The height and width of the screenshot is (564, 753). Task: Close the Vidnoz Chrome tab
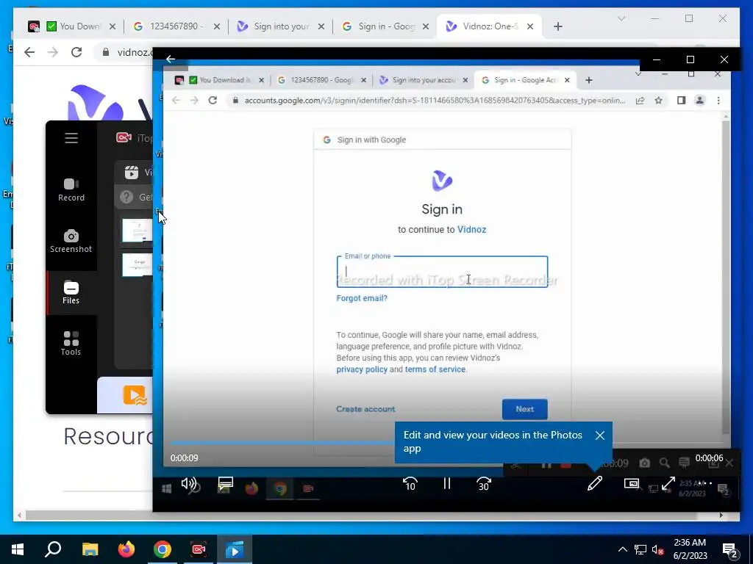tap(530, 26)
